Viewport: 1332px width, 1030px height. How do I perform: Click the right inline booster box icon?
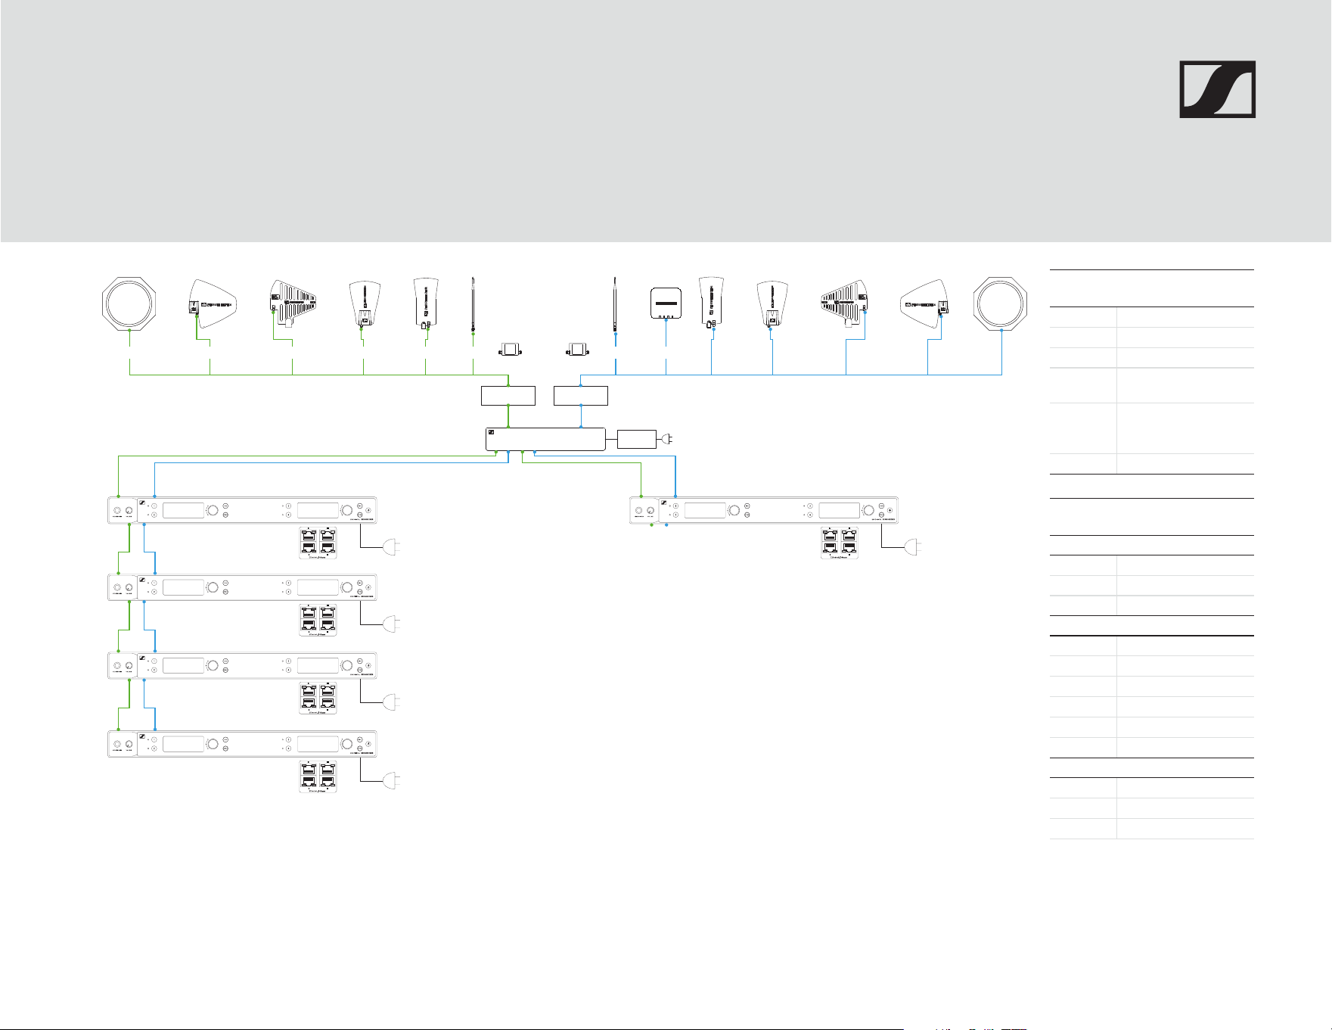pos(579,350)
